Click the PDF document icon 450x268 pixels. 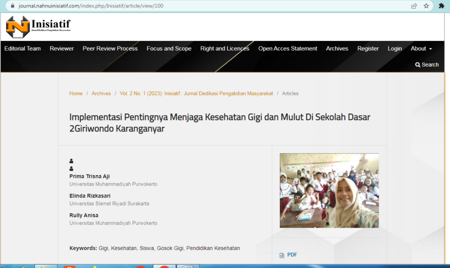282,255
